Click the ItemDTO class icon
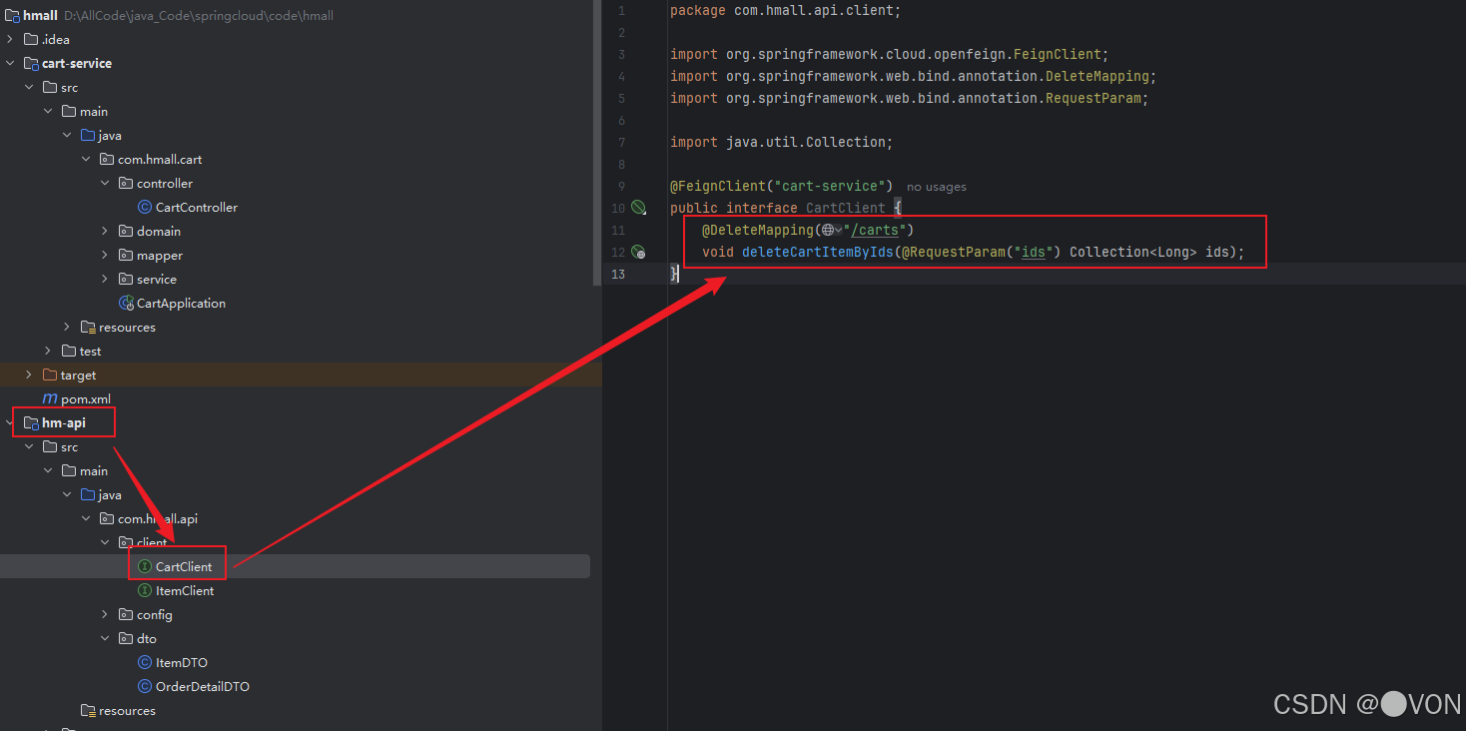1466x731 pixels. pyautogui.click(x=145, y=662)
